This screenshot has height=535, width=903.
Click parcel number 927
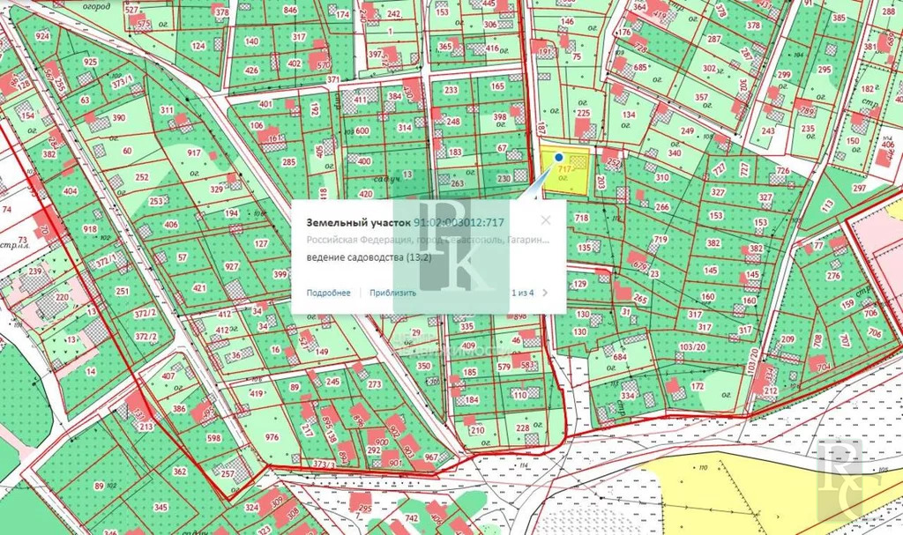coord(231,266)
